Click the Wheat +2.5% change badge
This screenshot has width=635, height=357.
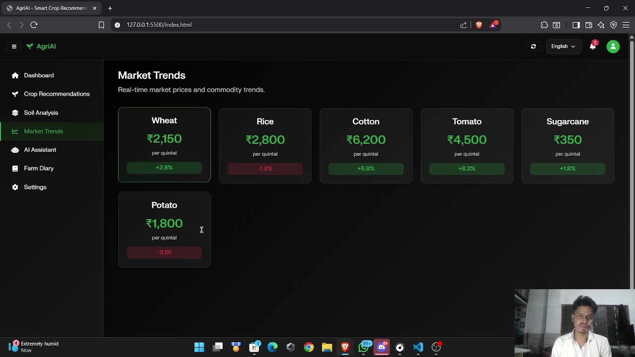pos(164,168)
